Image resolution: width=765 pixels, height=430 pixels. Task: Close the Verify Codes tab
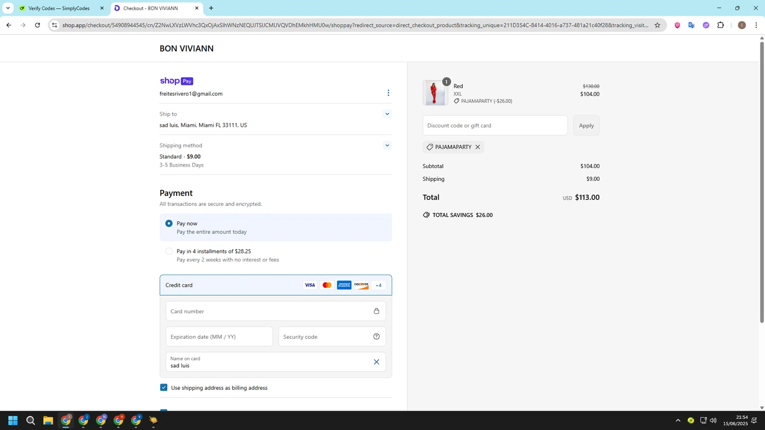102,8
